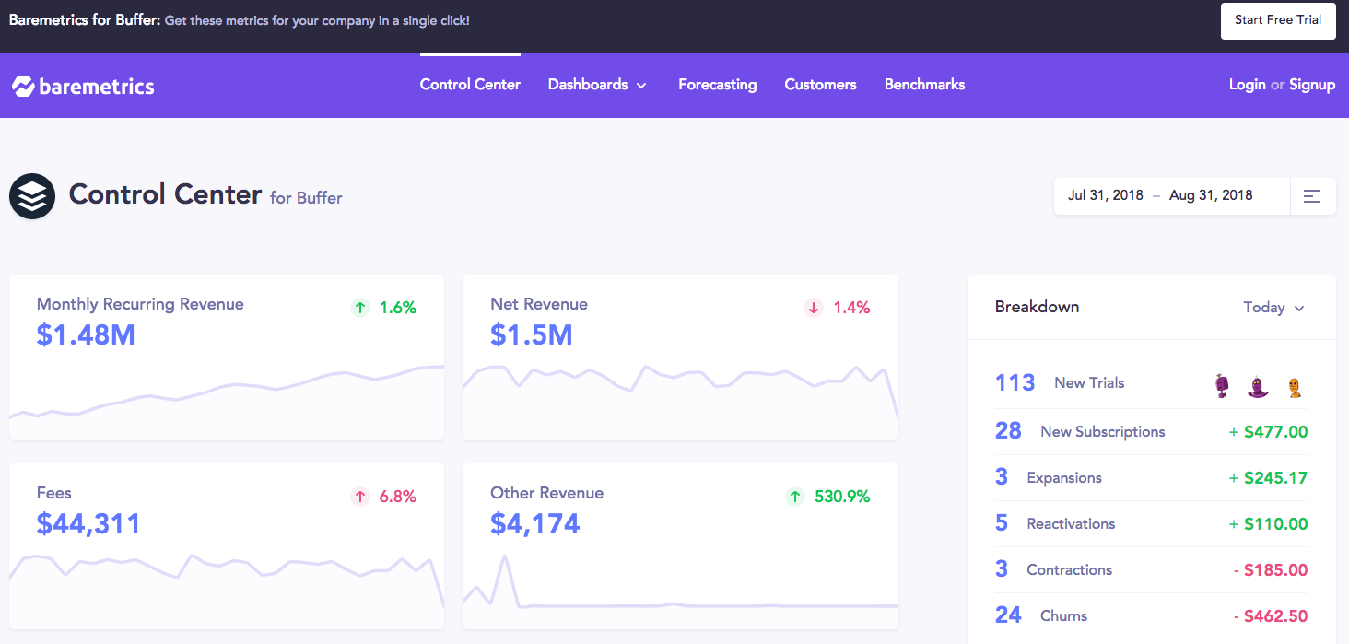The image size is (1349, 644).
Task: Click the purple alien avatar icon
Action: [x=1258, y=385]
